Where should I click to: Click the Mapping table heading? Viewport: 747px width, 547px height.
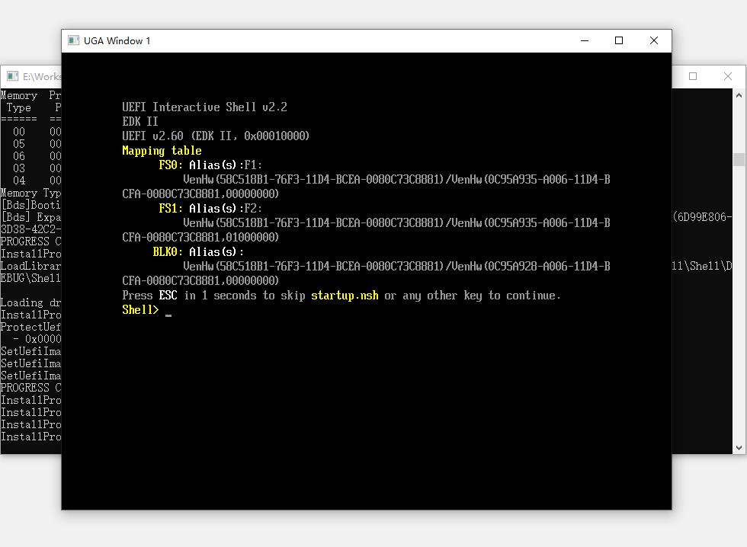click(x=162, y=151)
